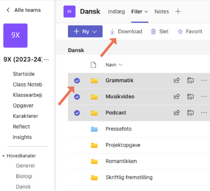
Task: Click Projektopgave folder icon
Action: 94,145
